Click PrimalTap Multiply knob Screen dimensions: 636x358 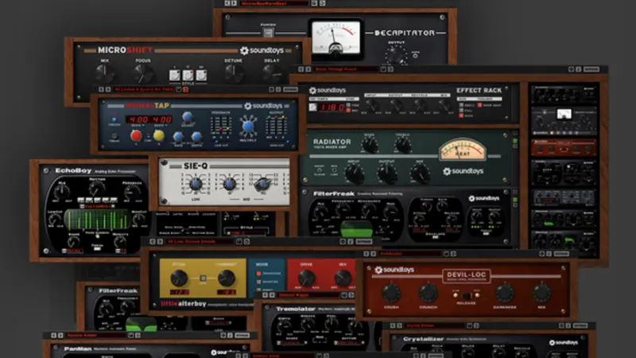coord(248,126)
